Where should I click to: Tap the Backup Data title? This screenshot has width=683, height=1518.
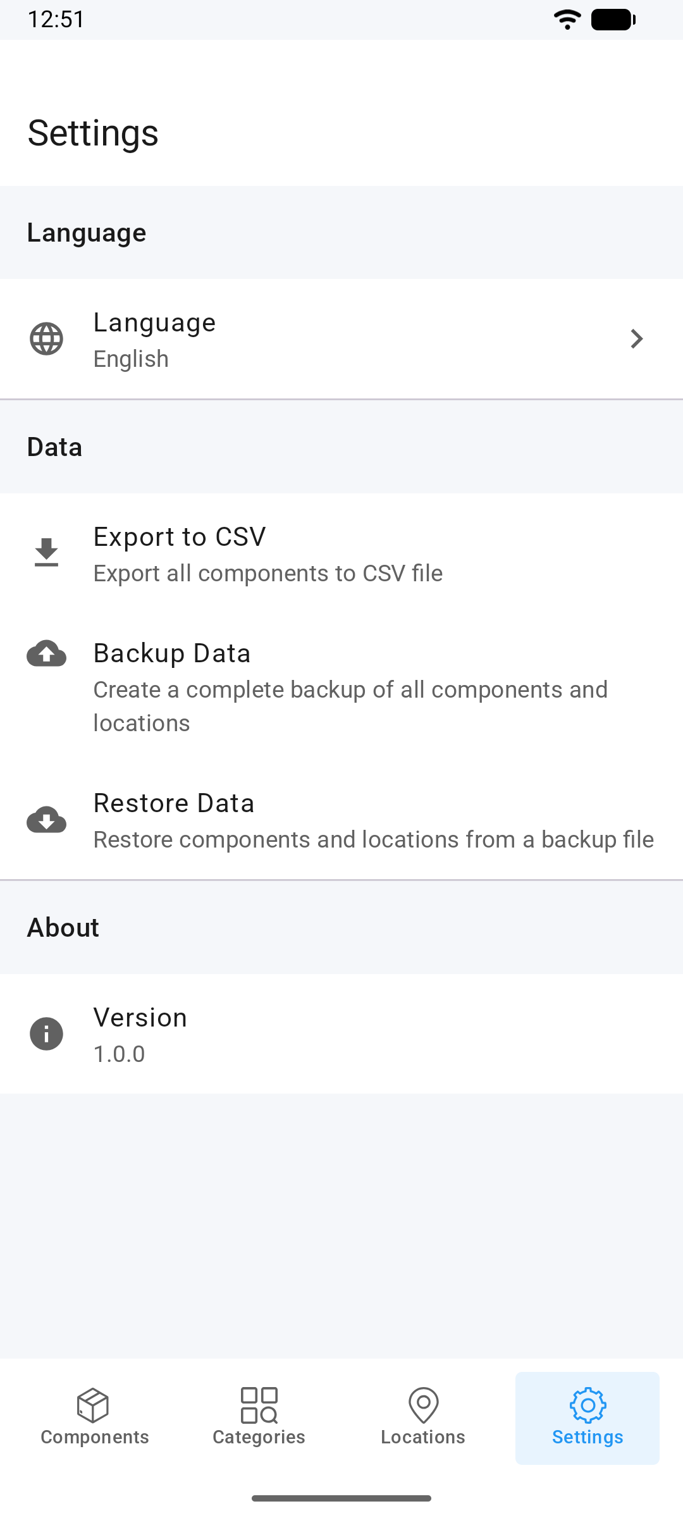pos(172,653)
